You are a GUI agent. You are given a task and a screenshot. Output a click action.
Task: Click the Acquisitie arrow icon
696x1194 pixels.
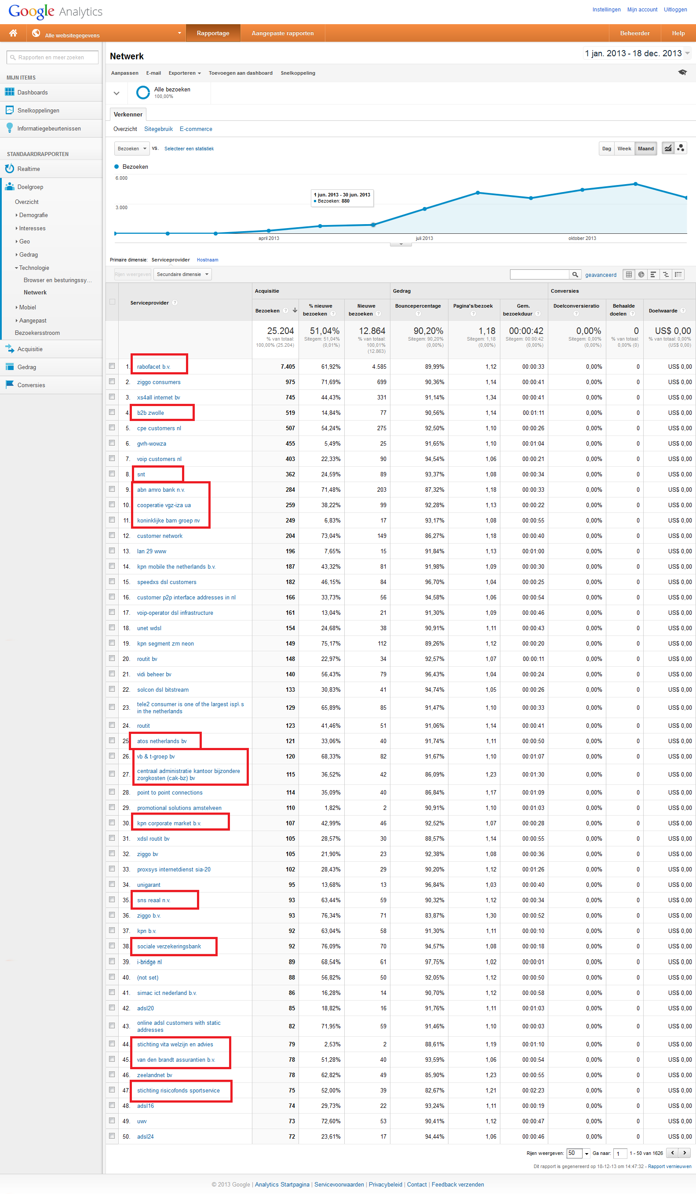click(10, 349)
